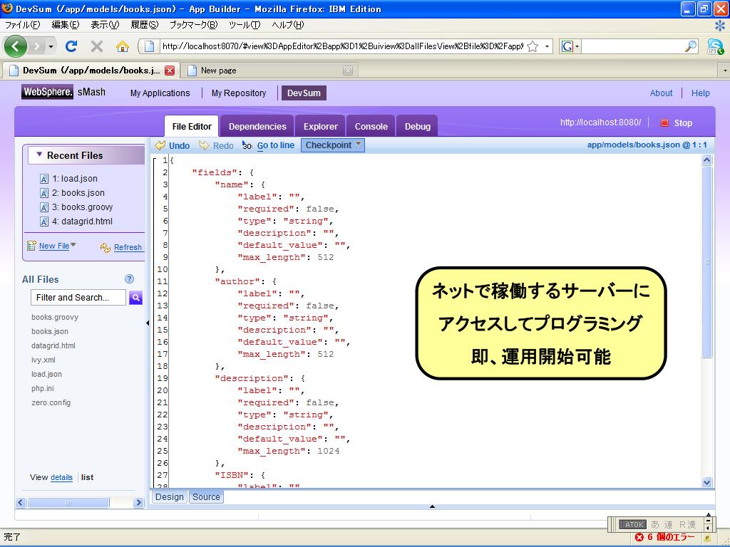Collapse the left sidebar with the arrow handle
Image resolution: width=730 pixels, height=547 pixels.
pos(148,323)
